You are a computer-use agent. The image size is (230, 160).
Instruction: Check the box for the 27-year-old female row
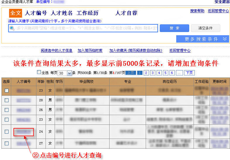point(7,143)
